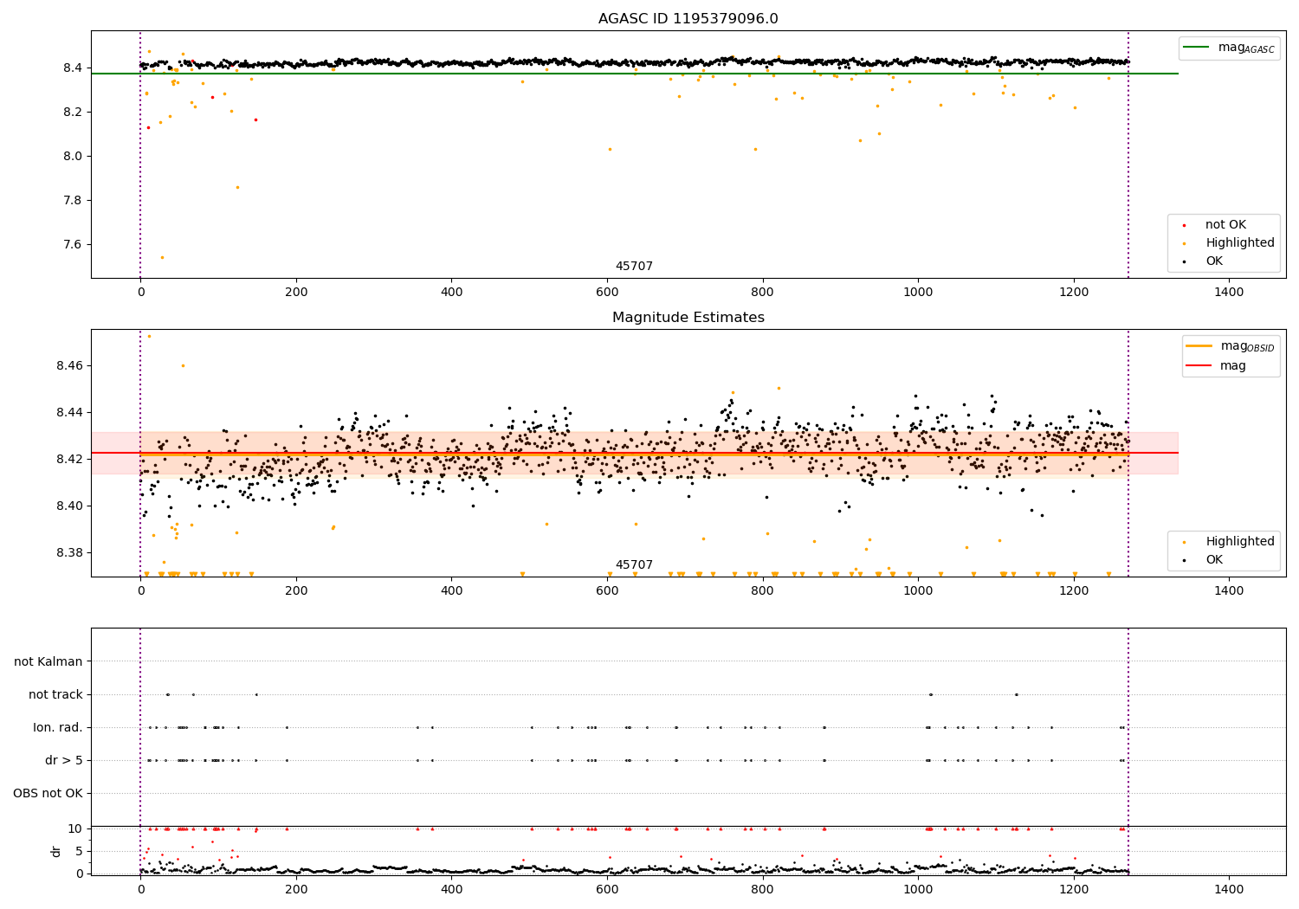Click the 10 tick on the dr axis

(x=75, y=829)
